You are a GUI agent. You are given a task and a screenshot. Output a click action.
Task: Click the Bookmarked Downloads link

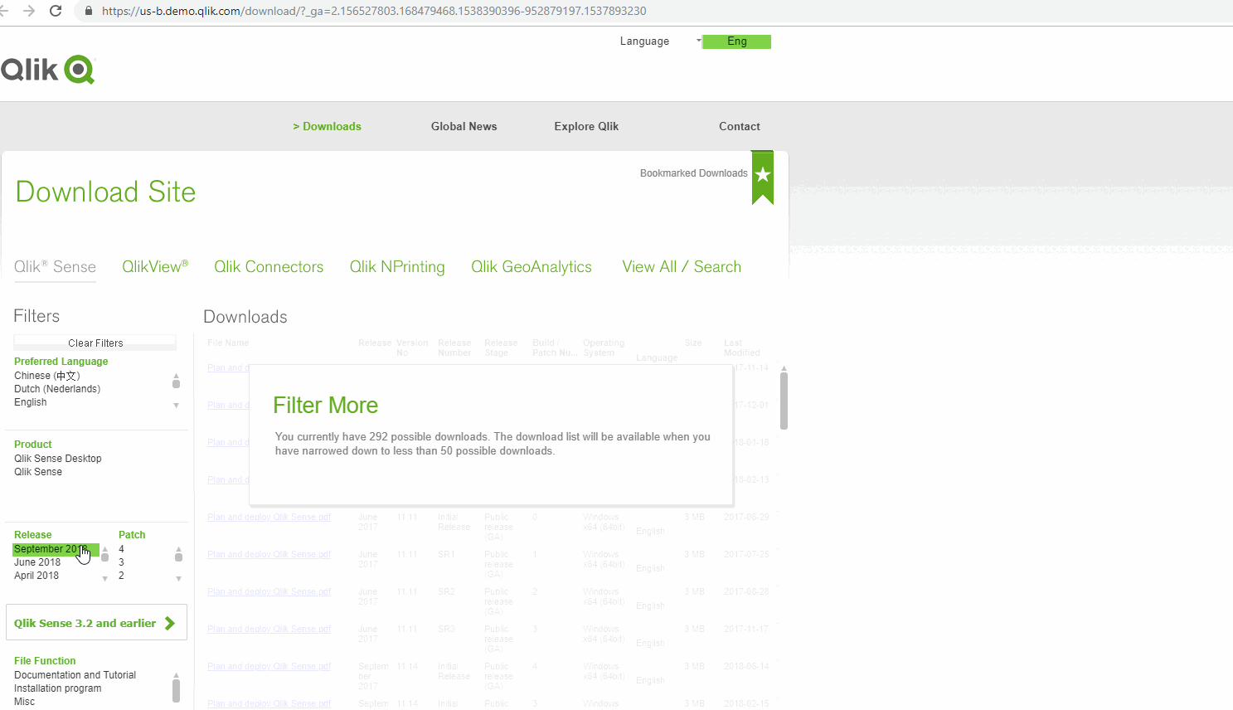693,173
